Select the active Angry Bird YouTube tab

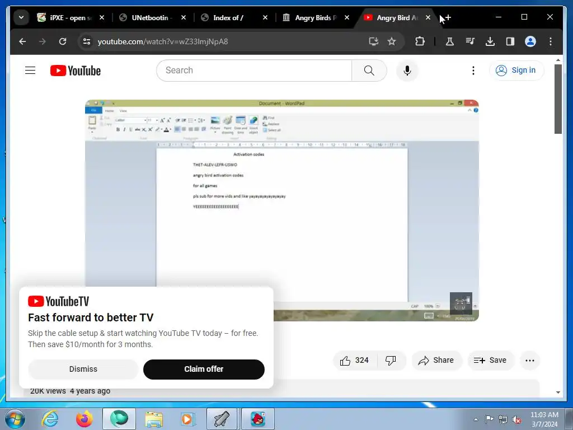pos(397,17)
